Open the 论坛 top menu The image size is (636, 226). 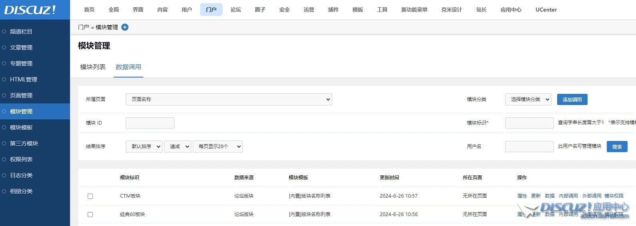click(236, 10)
